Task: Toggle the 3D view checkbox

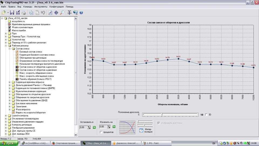Action: click(206, 115)
